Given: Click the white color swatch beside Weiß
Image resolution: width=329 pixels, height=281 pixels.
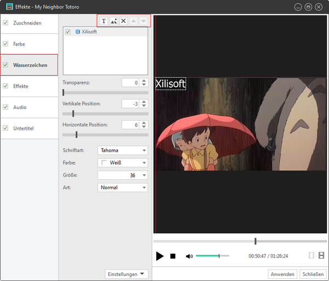Looking at the screenshot, I should (104, 163).
